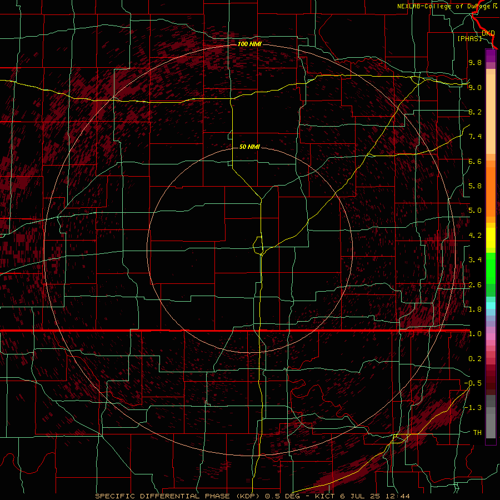
Task: Click the -0.5 color scale value
Action: pos(473,383)
